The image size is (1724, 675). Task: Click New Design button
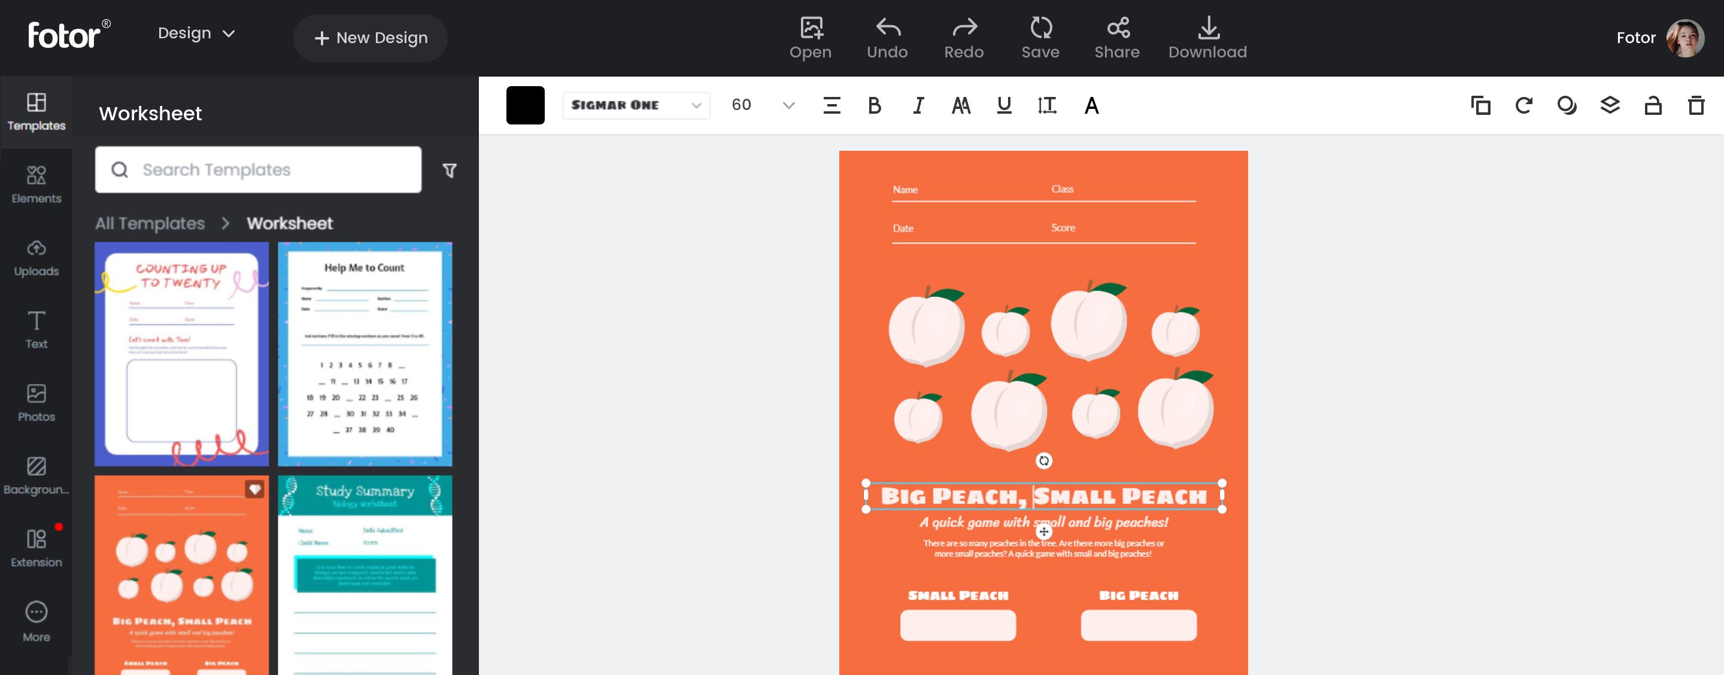pos(371,37)
